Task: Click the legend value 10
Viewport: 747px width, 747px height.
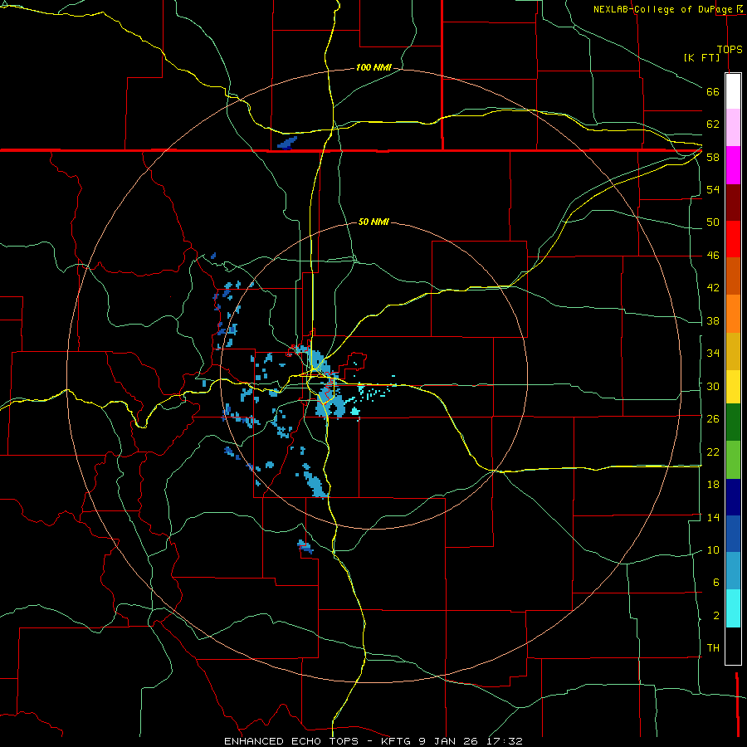Action: point(713,549)
